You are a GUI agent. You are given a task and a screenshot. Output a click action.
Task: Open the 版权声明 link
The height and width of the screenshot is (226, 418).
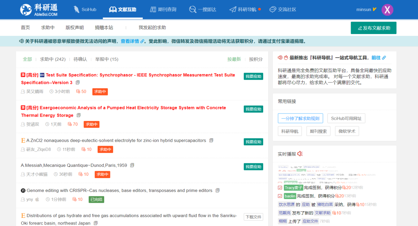(x=75, y=27)
